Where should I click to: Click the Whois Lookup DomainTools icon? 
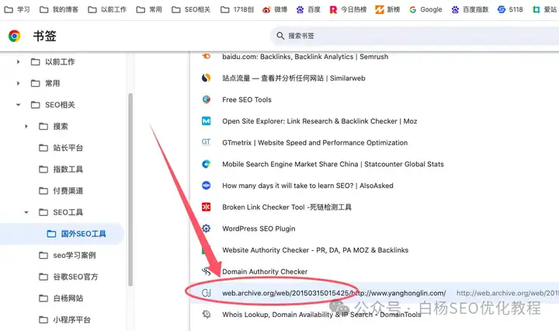(x=206, y=314)
